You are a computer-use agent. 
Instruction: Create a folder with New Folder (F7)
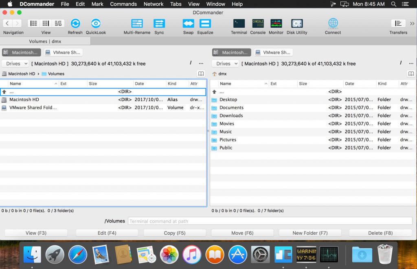tap(310, 233)
